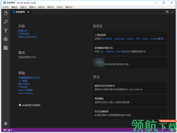Open the Extensions view icon
Image resolution: width=177 pixels, height=133 pixels.
[6, 48]
